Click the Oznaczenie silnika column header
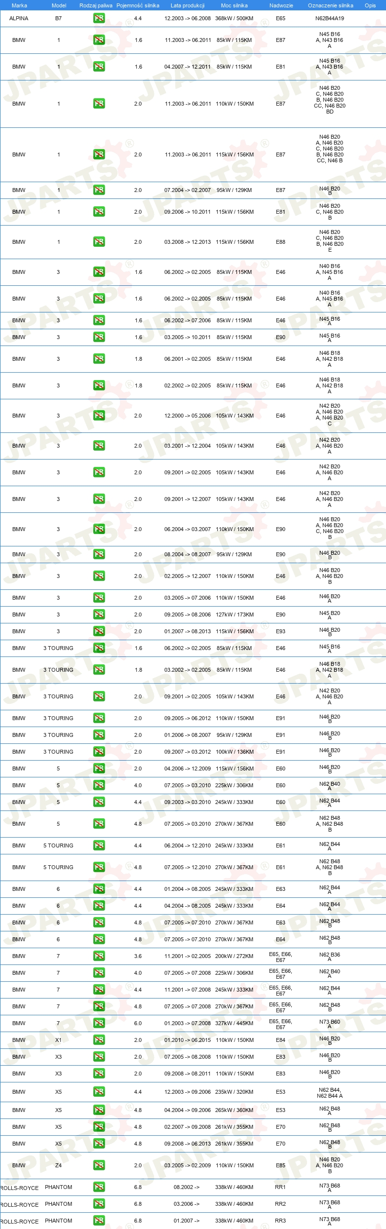Viewport: 386px width, 1229px height. (330, 5)
